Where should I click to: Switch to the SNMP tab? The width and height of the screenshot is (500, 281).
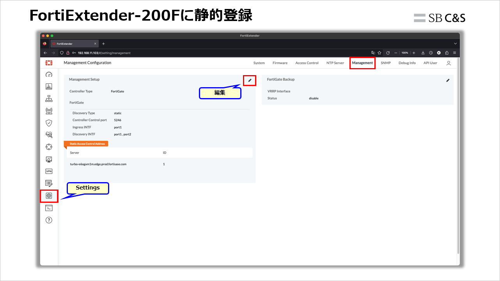coord(385,63)
